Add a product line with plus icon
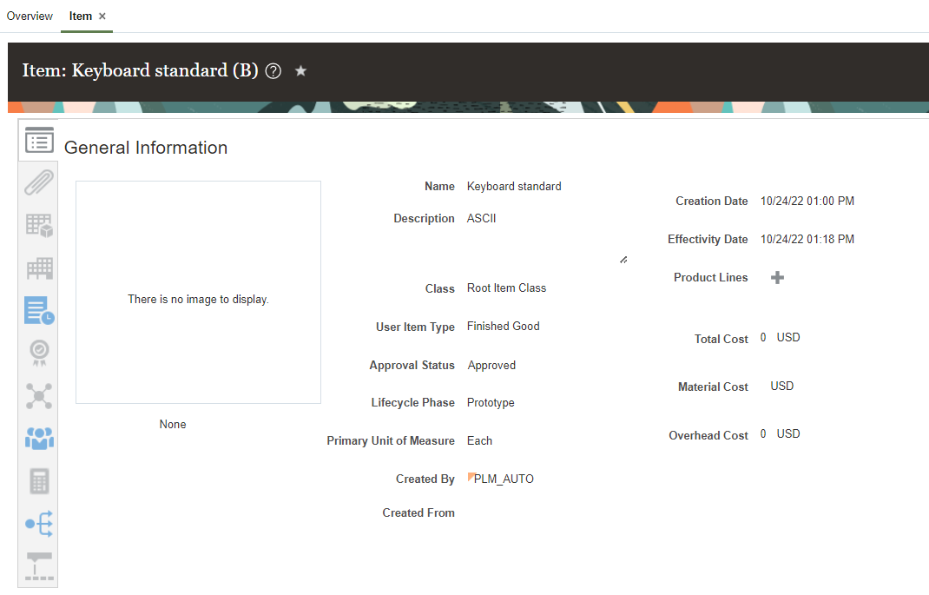This screenshot has height=595, width=929. [777, 277]
